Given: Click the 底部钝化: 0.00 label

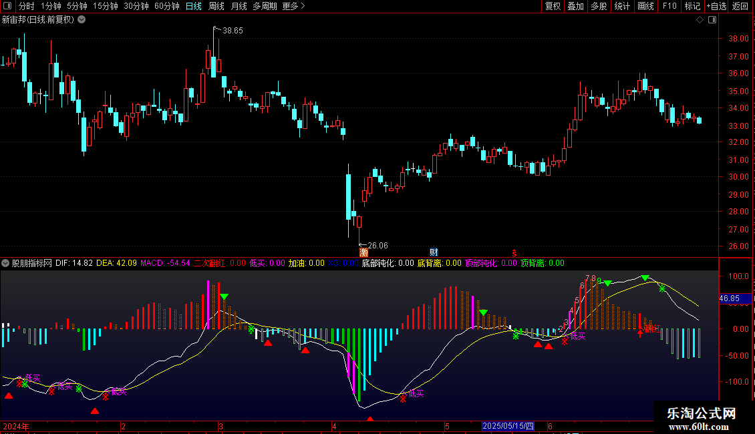Looking at the screenshot, I should point(388,263).
